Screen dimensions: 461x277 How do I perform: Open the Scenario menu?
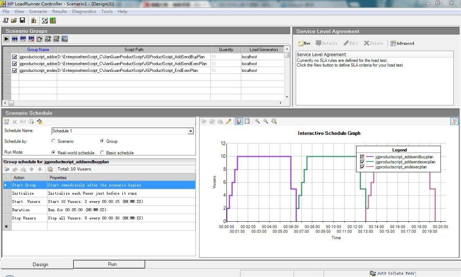[x=38, y=11]
